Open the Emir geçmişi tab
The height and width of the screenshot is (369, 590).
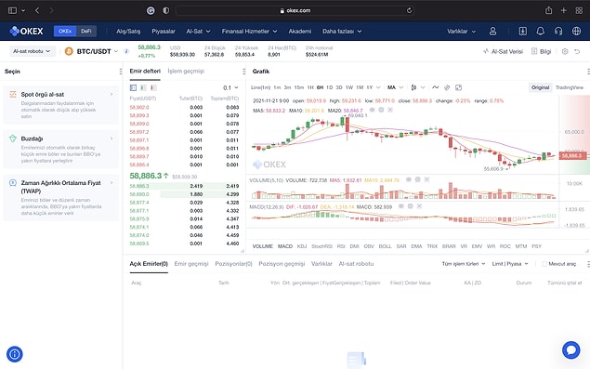point(191,264)
